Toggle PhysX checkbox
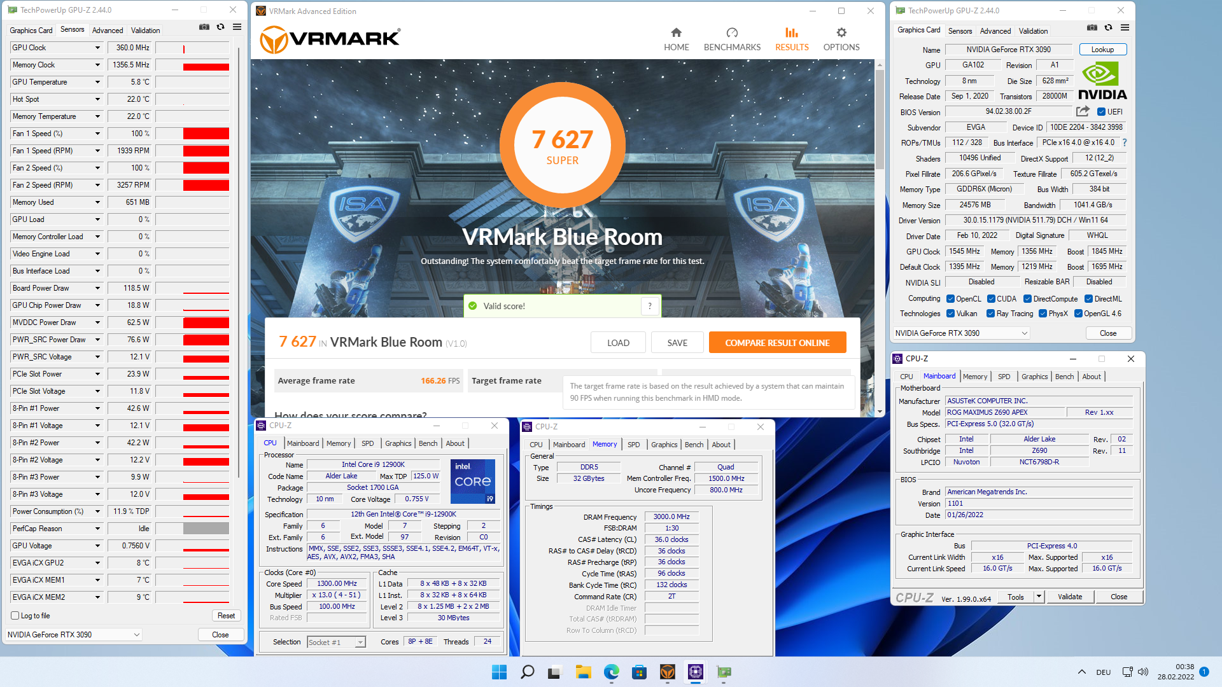This screenshot has height=687, width=1222. [x=1043, y=314]
